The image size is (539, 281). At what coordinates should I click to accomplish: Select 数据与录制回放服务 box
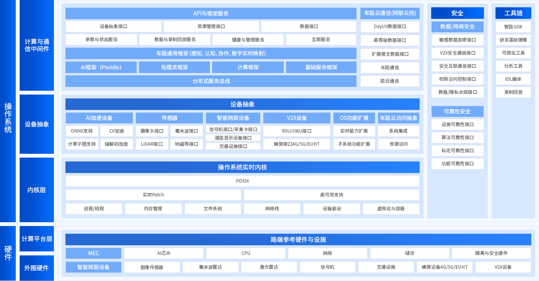(x=175, y=40)
